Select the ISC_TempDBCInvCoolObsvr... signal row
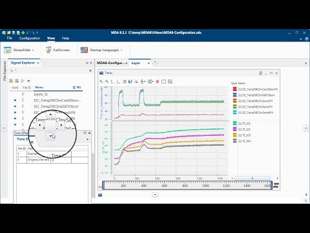310x233 pixels. [46, 100]
